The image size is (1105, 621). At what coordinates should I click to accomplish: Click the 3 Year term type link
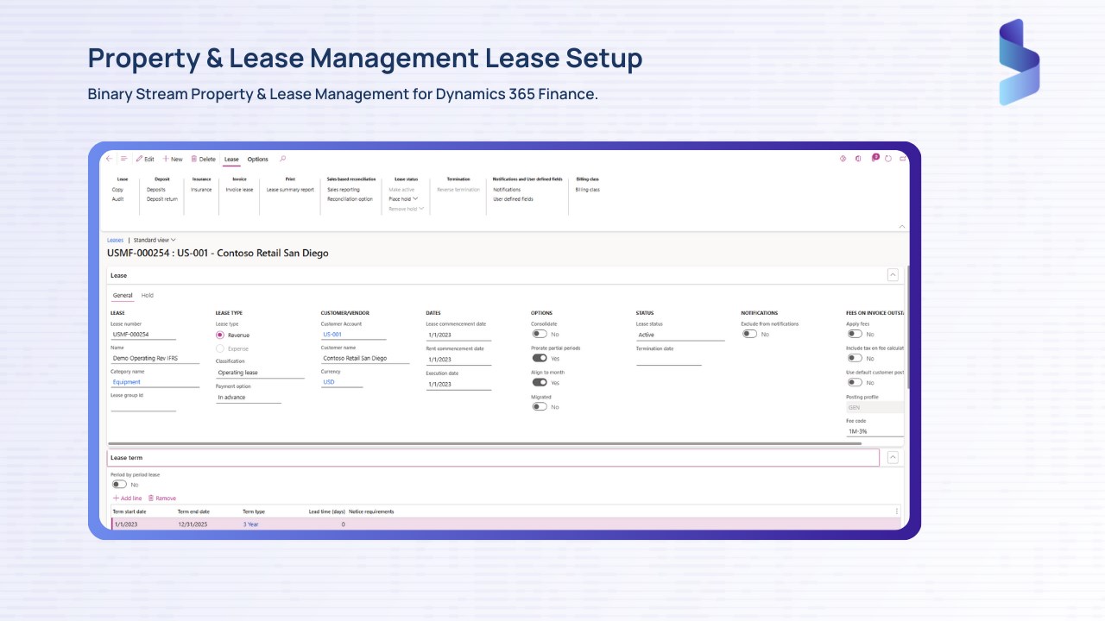point(250,524)
